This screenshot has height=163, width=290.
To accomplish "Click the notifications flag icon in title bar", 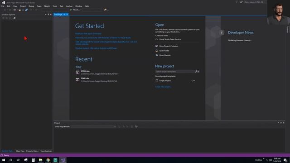I will [x=237, y=2].
